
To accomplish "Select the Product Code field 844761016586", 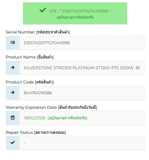I will click(x=82, y=93).
